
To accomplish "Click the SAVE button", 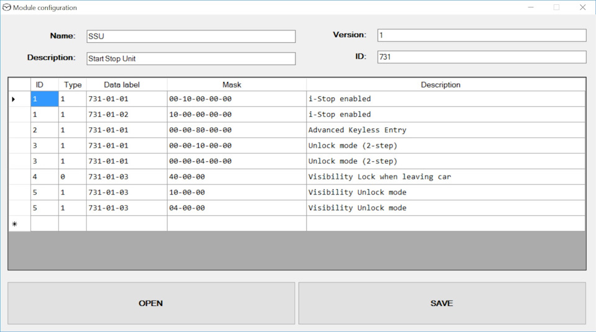I will (x=442, y=303).
